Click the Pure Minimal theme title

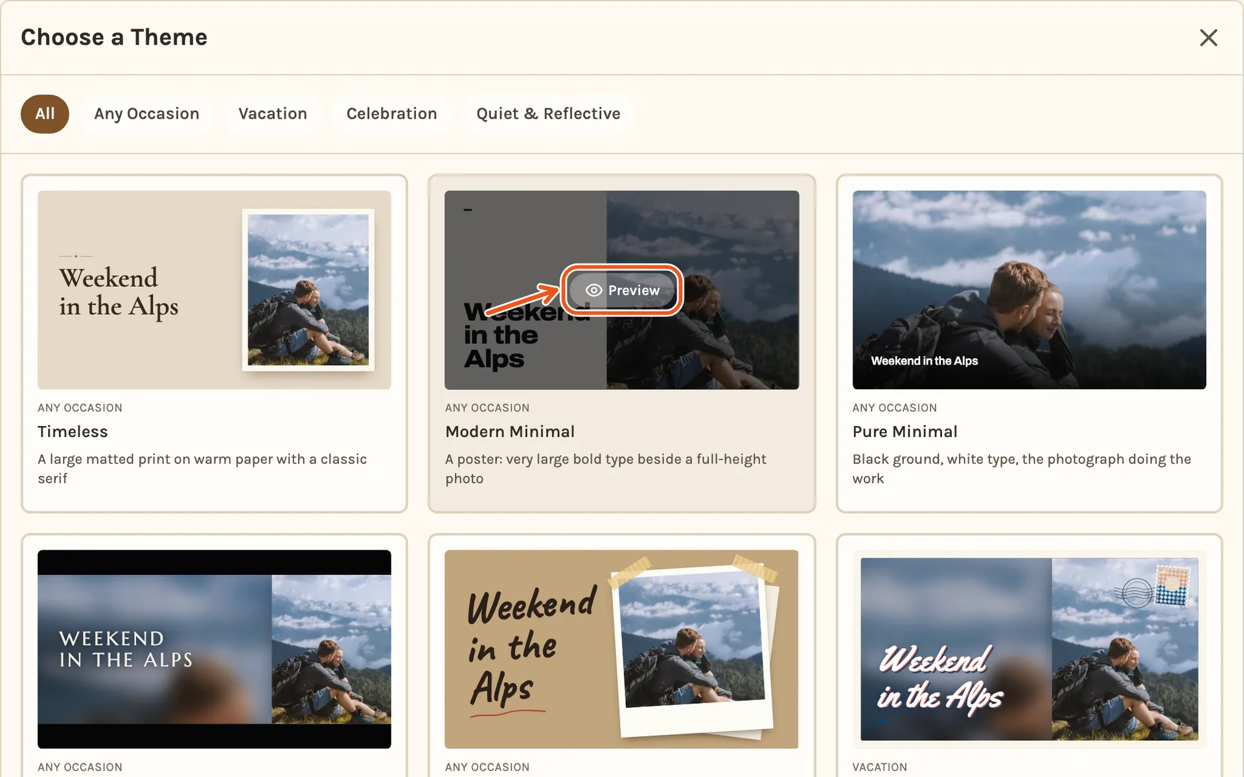pyautogui.click(x=904, y=432)
